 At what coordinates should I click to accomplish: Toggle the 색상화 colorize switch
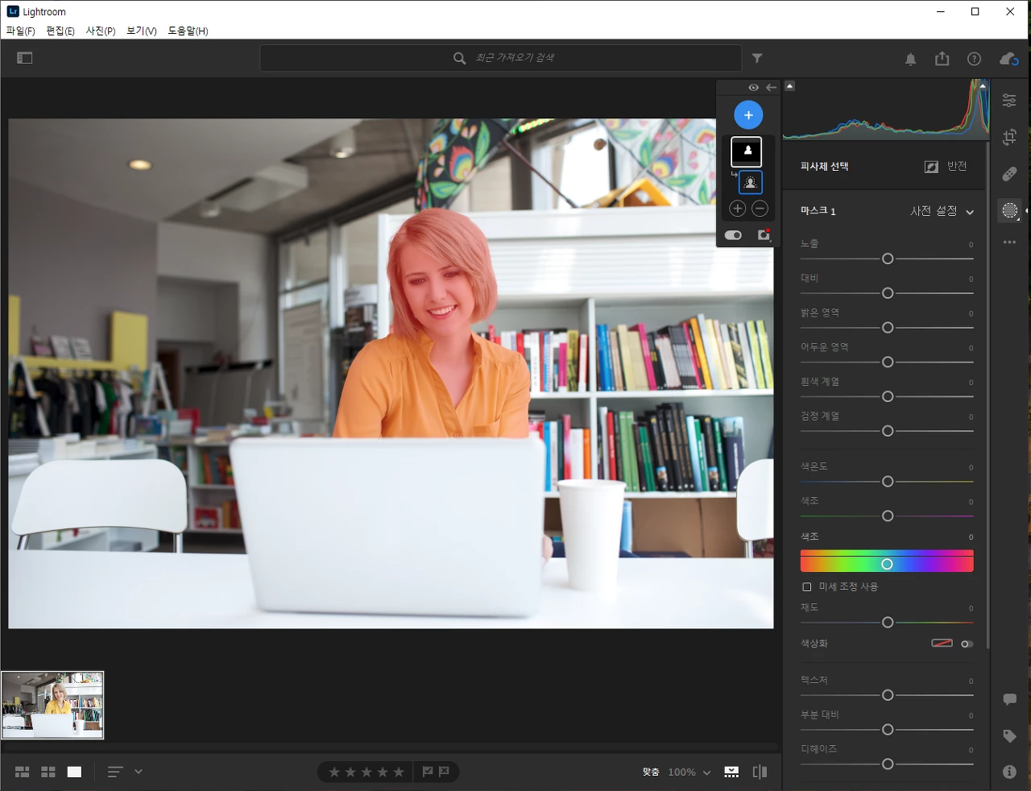[x=967, y=644]
